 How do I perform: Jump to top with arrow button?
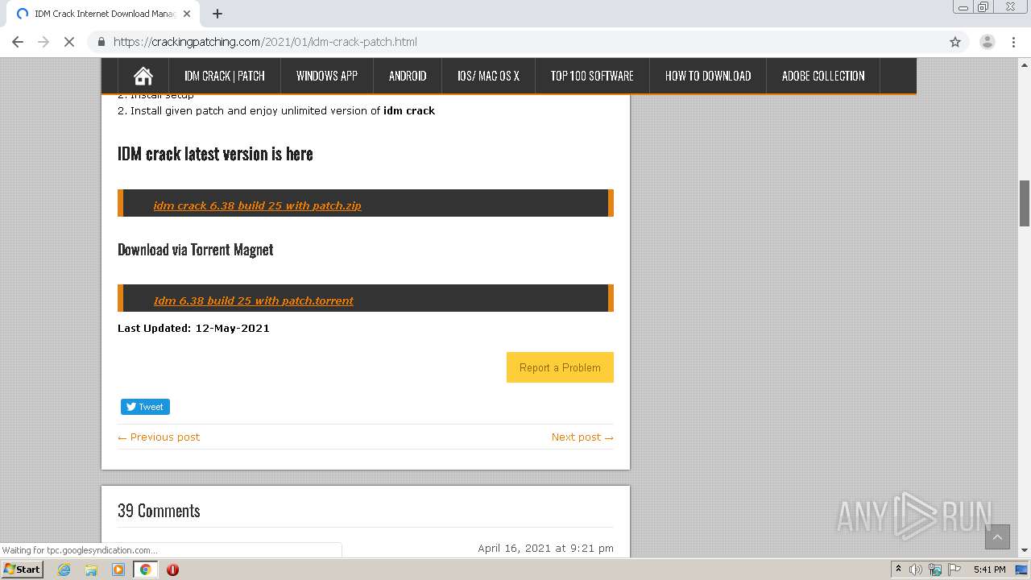(997, 537)
